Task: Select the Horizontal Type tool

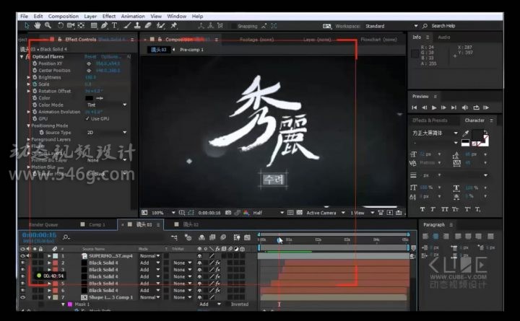Action: coord(114,26)
